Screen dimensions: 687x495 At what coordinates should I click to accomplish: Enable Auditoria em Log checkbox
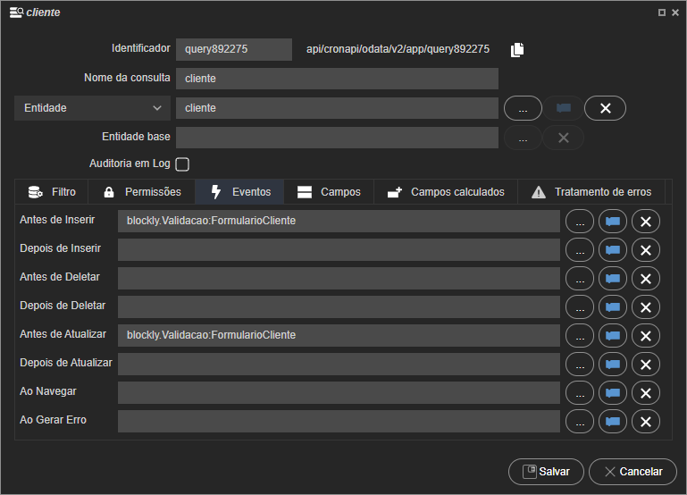point(182,164)
